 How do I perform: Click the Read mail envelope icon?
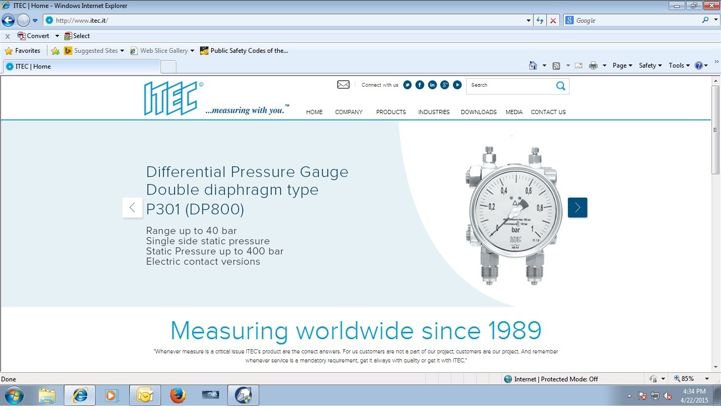(x=578, y=66)
